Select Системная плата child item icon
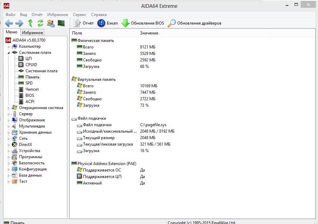Viewport: 318px width, 224px height. (x=21, y=71)
